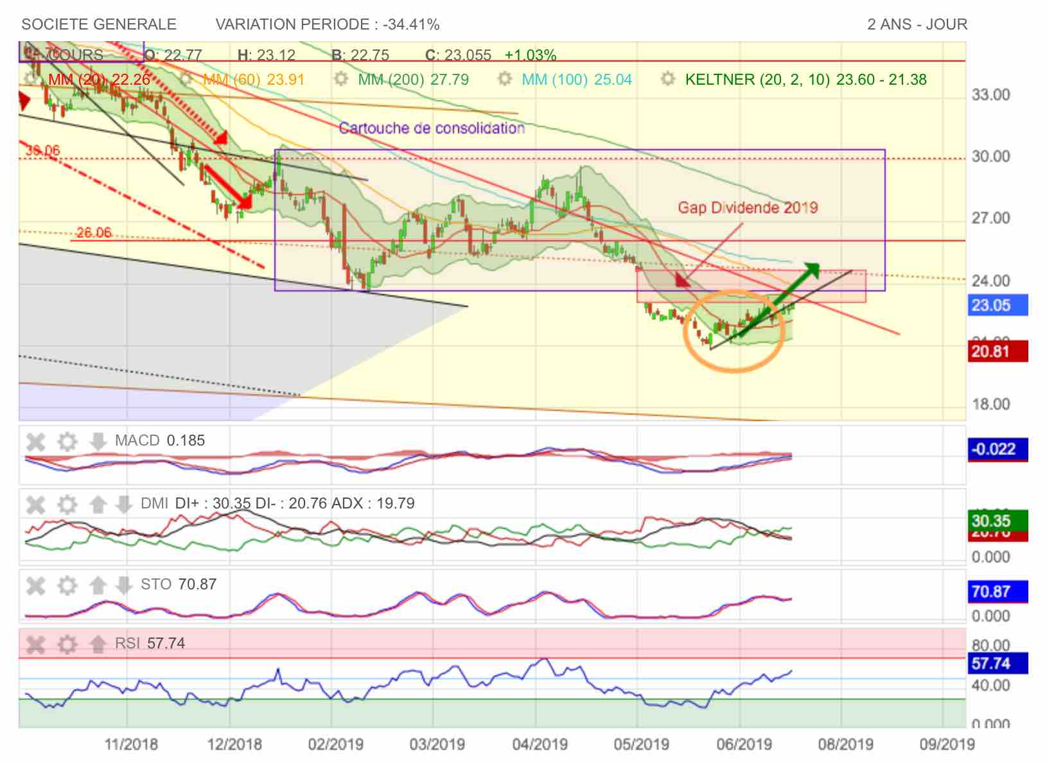Click the MM (200) 27.79 label
1047x764 pixels.
[414, 80]
